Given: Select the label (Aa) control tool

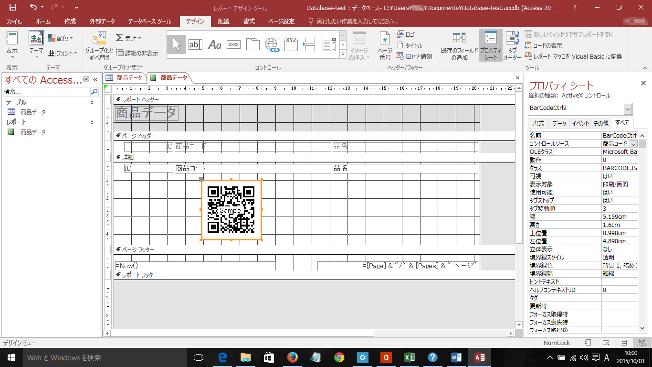Looking at the screenshot, I should 215,44.
